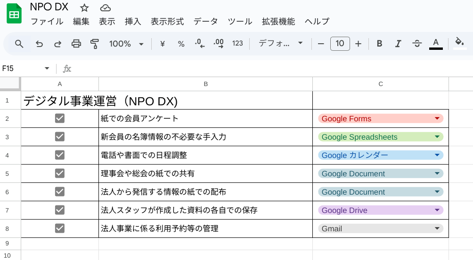
Task: Open the ヘルプ menu
Action: (x=317, y=21)
